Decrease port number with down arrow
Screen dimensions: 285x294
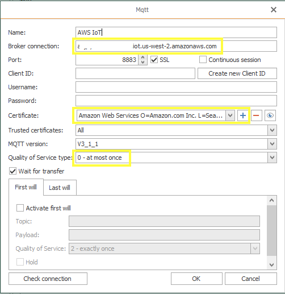[143, 63]
